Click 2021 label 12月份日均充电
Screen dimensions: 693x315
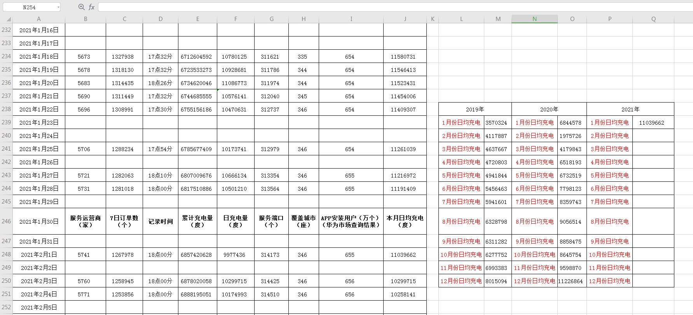609,281
